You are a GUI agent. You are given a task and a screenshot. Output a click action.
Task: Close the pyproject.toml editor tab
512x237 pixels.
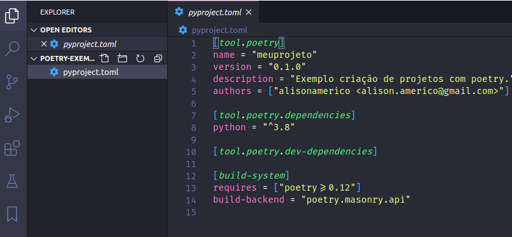(249, 12)
